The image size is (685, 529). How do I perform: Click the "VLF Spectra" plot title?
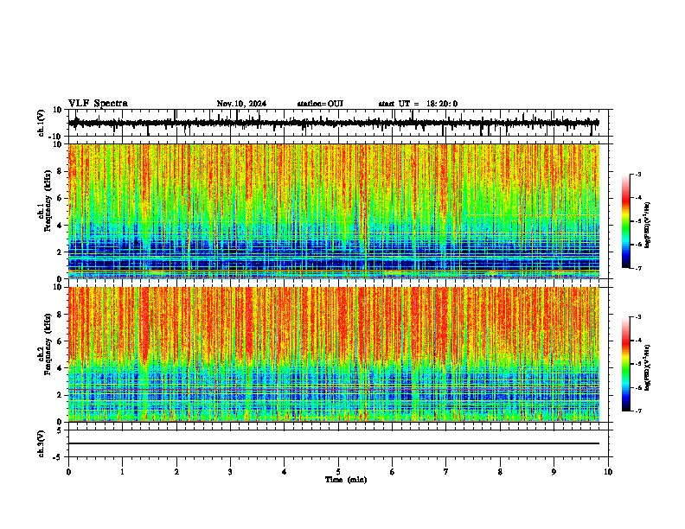coord(98,104)
